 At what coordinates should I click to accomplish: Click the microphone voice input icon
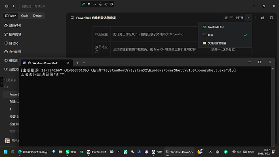(x=100, y=4)
